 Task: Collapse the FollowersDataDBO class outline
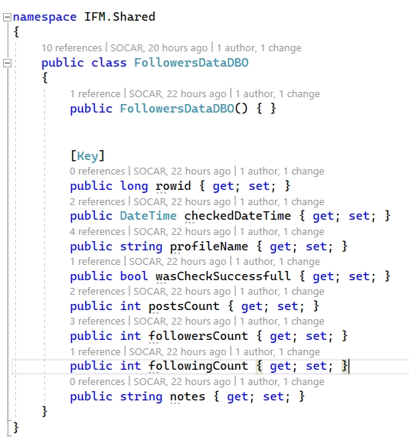tap(7, 63)
